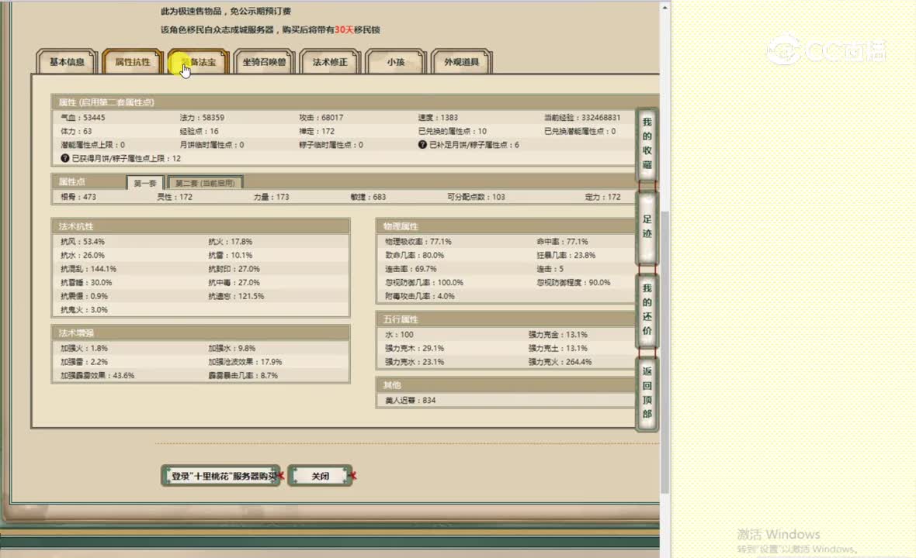Screen dimensions: 916x558
Task: Select 第一套 attribute point set
Action: [x=145, y=183]
